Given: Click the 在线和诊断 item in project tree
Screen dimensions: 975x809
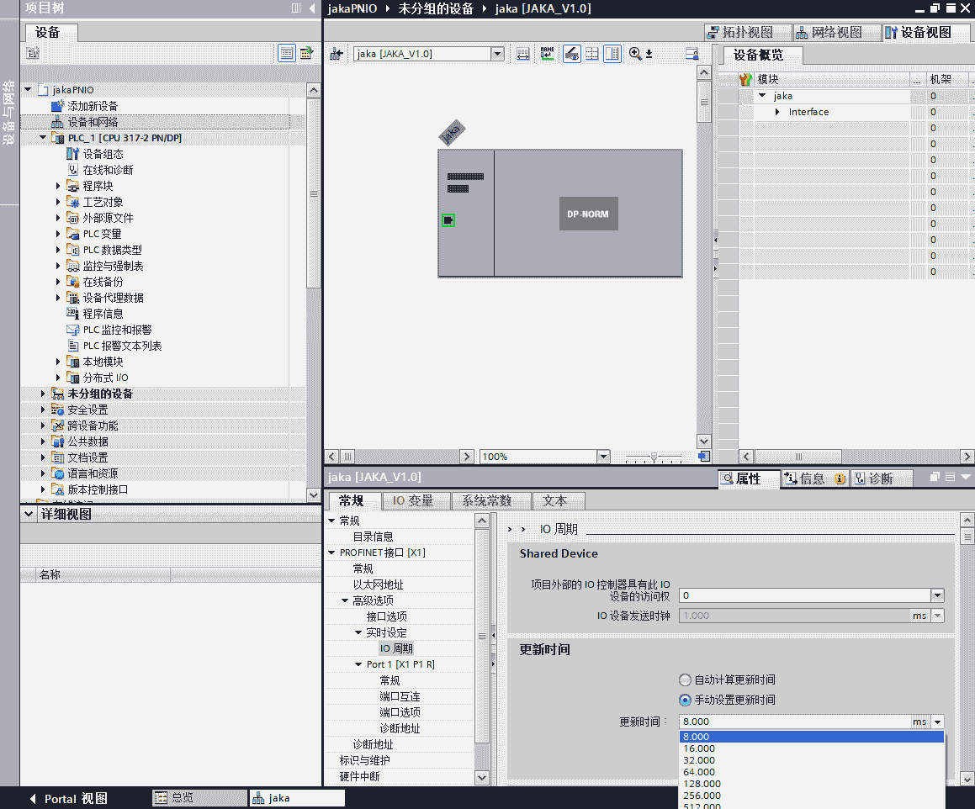Looking at the screenshot, I should (107, 170).
